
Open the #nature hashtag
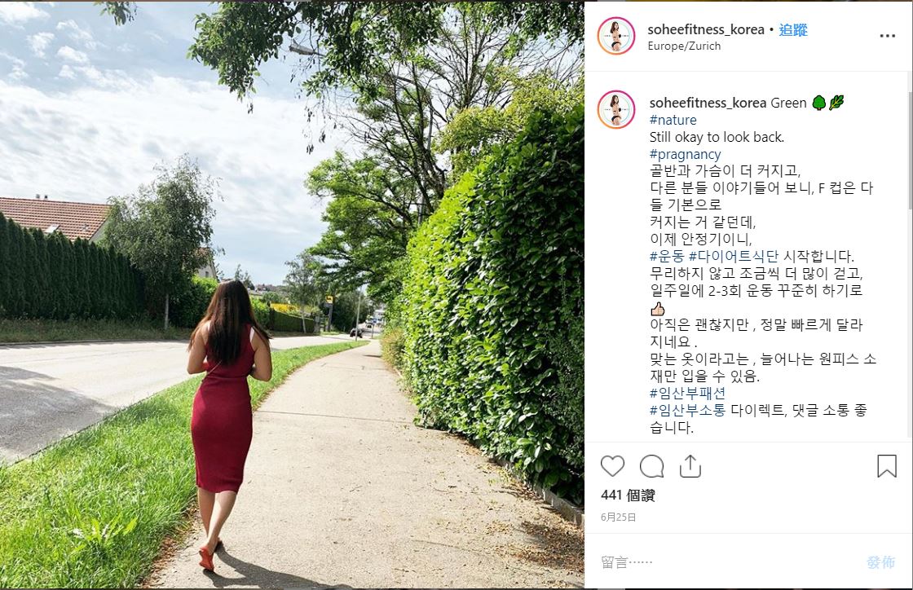tap(673, 120)
